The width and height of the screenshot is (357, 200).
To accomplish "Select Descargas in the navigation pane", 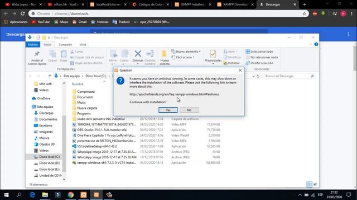I will click(x=44, y=113).
